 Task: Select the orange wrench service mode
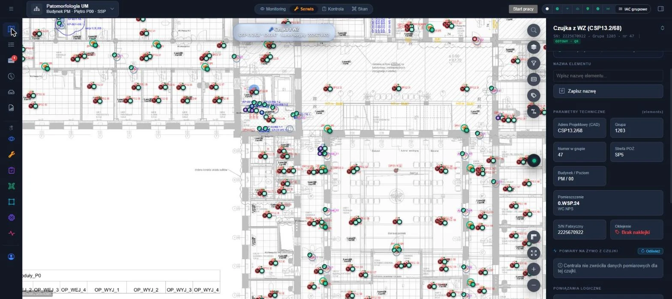pos(11,155)
